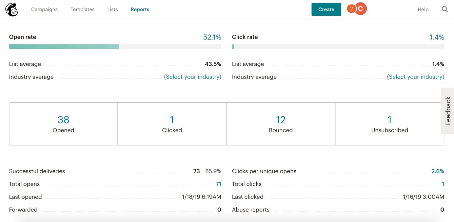Open the Lists section
The height and width of the screenshot is (222, 454).
(x=112, y=9)
